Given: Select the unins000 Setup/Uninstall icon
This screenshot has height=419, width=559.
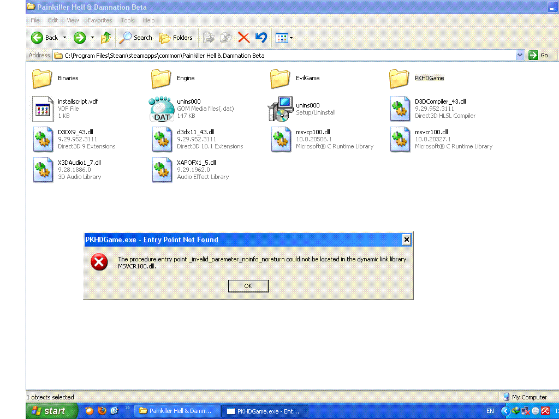Looking at the screenshot, I should coord(280,109).
